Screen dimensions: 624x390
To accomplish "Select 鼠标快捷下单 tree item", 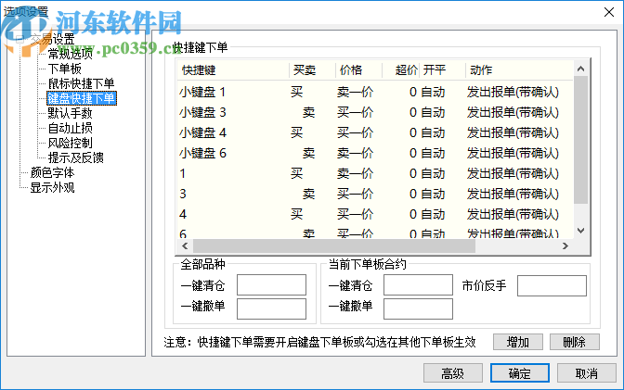I will click(81, 83).
